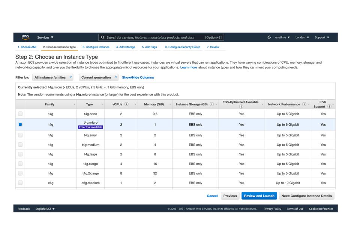Screen dimensions: 351x230
Task: Click the Instance Storage info icon
Action: point(211,104)
